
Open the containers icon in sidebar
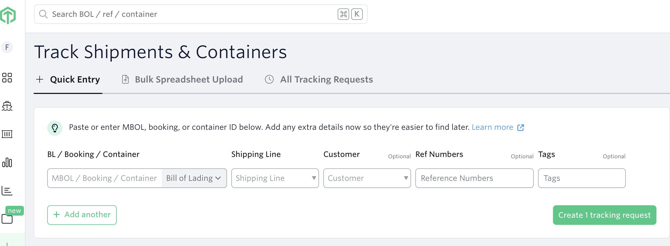(x=7, y=134)
